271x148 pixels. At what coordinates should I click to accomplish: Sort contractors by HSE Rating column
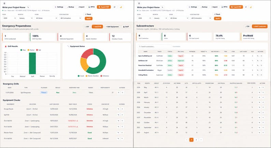point(215,51)
